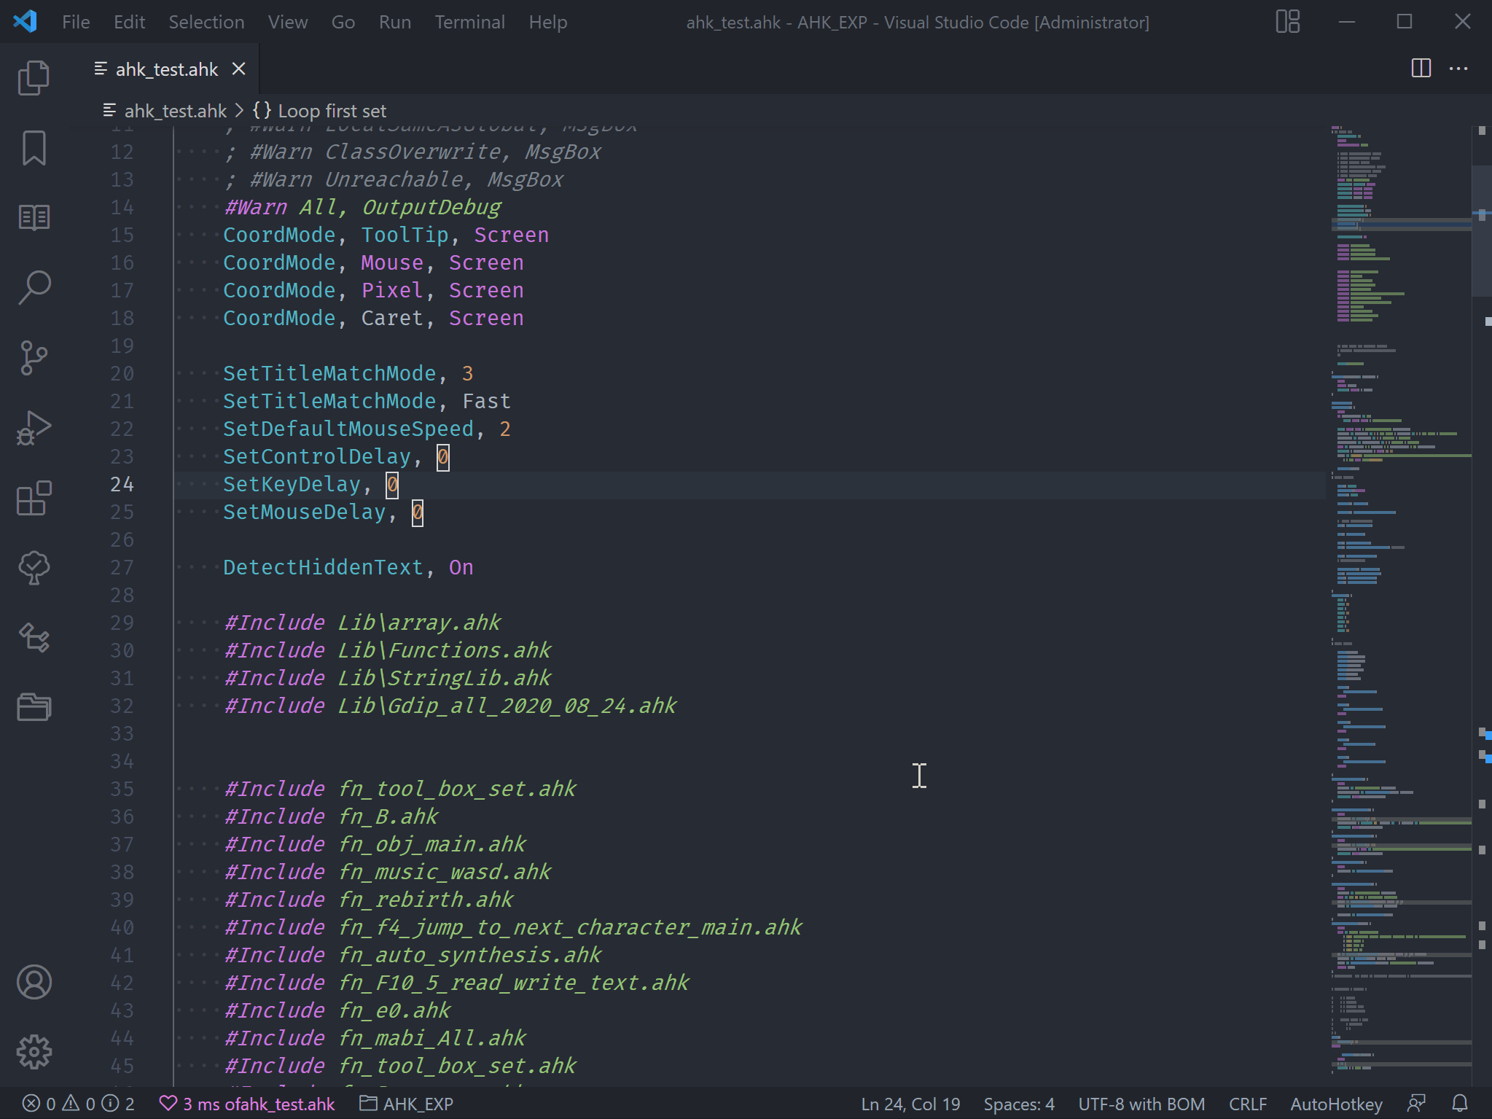The image size is (1492, 1119).
Task: Open the Selection menu
Action: (206, 22)
